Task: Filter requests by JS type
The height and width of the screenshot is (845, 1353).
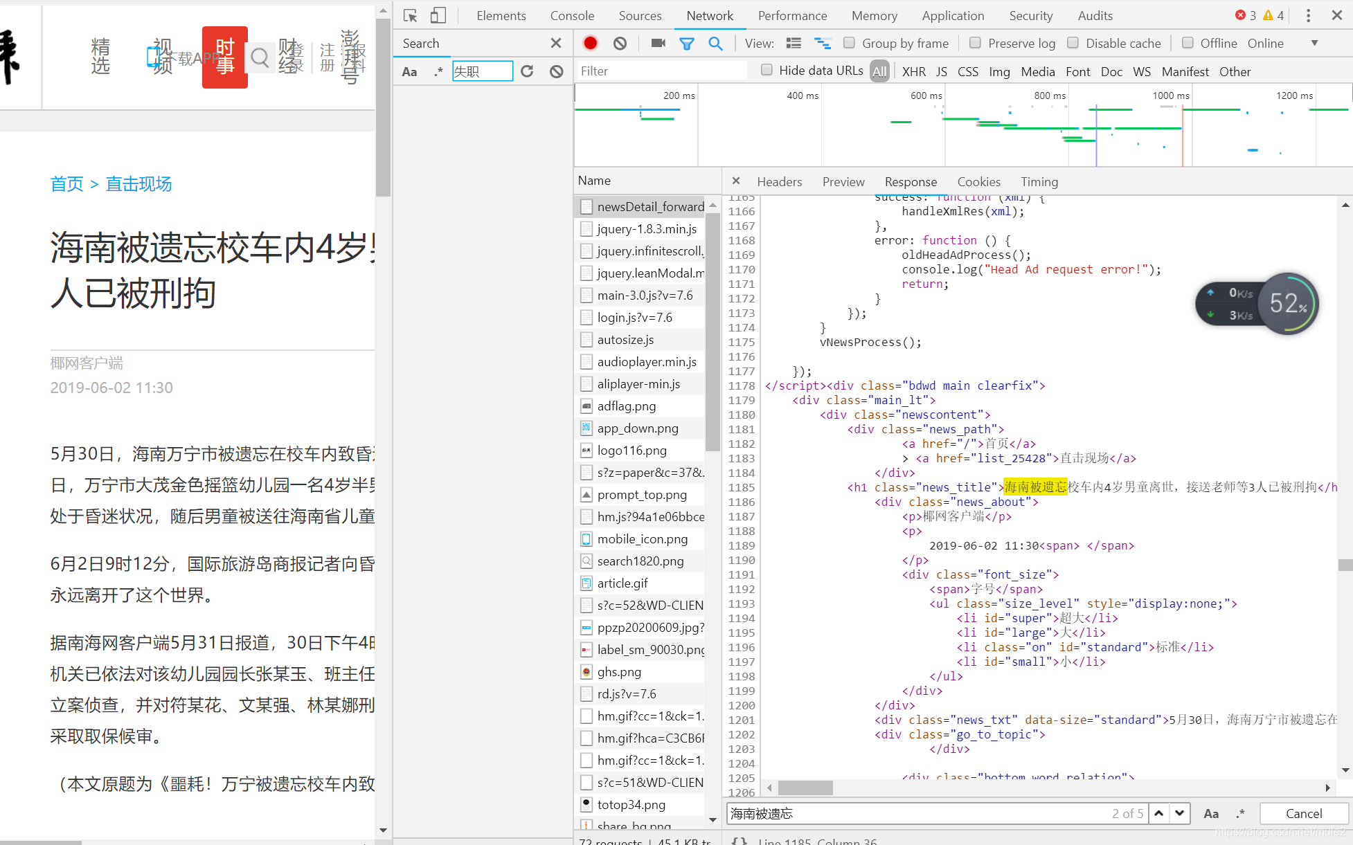Action: click(941, 71)
